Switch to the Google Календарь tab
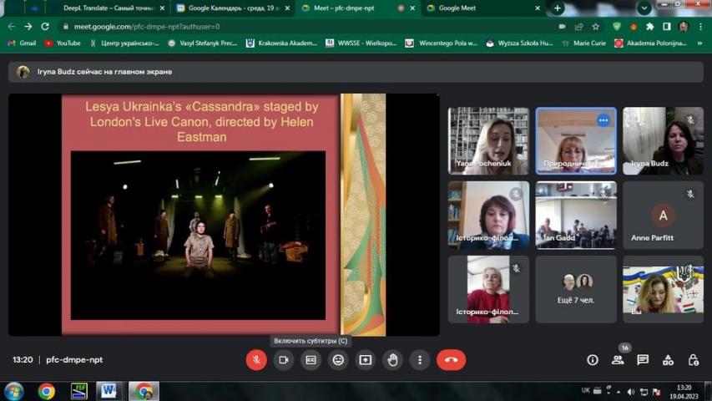Viewport: 712px width, 401px height. pos(233,8)
